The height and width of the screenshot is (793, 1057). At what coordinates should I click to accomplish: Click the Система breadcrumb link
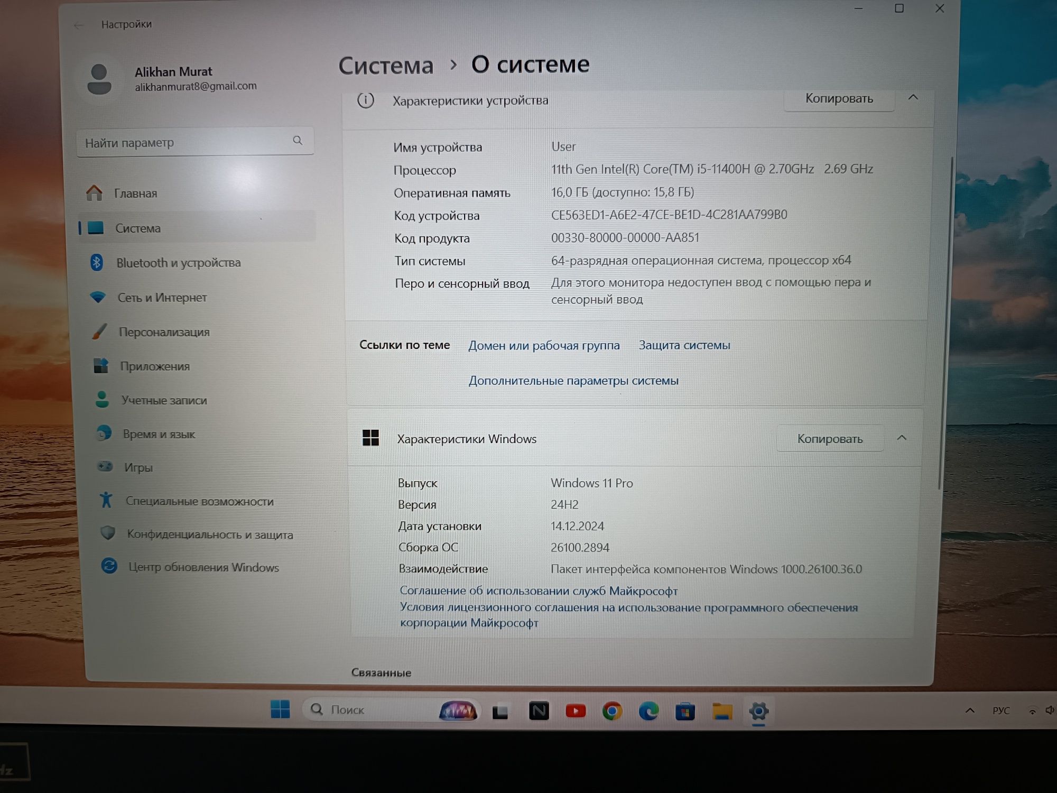pyautogui.click(x=386, y=66)
